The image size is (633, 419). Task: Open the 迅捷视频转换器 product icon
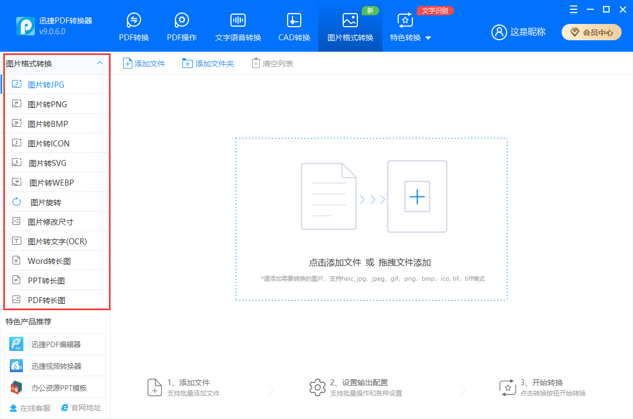pos(17,366)
